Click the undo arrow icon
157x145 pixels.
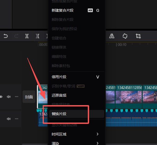[6, 36]
